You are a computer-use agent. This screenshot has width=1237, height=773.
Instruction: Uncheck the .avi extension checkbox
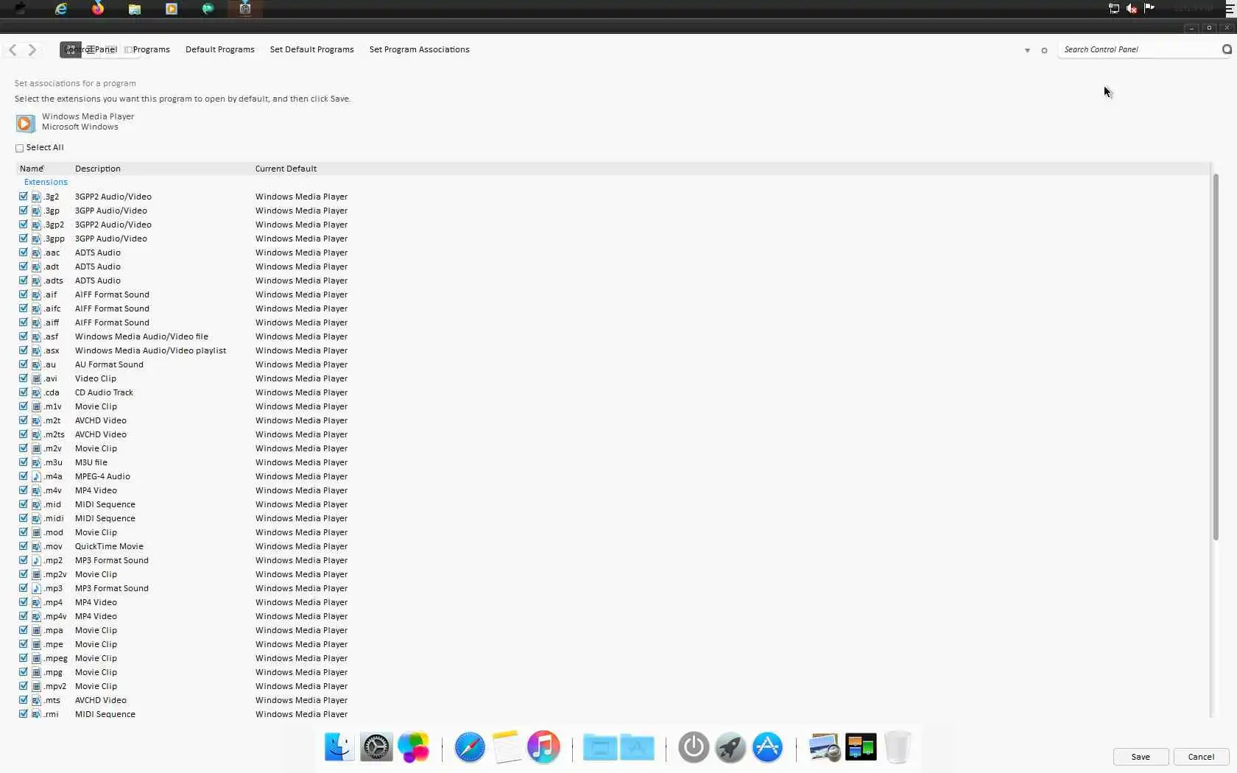pos(24,378)
